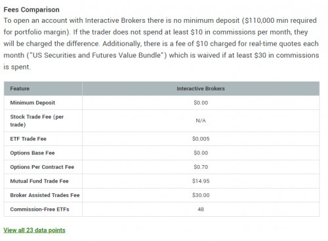Select the $14.95 mutual fund fee value

click(201, 181)
